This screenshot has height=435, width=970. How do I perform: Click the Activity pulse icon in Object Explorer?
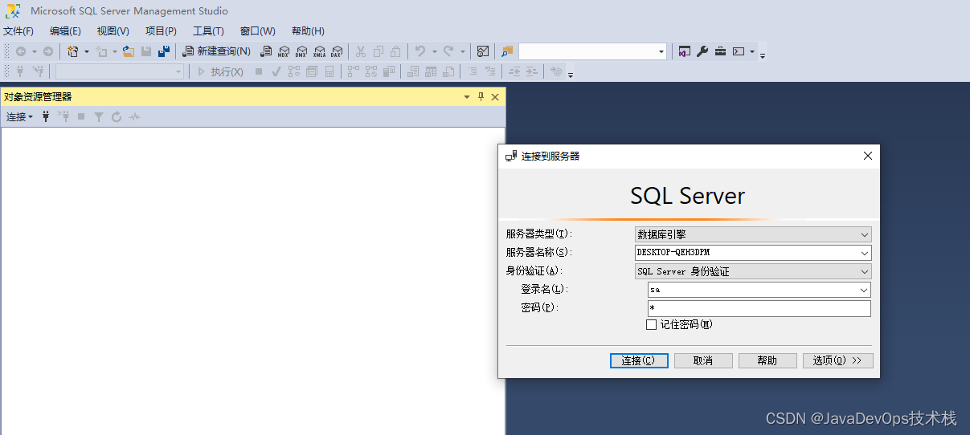point(134,117)
